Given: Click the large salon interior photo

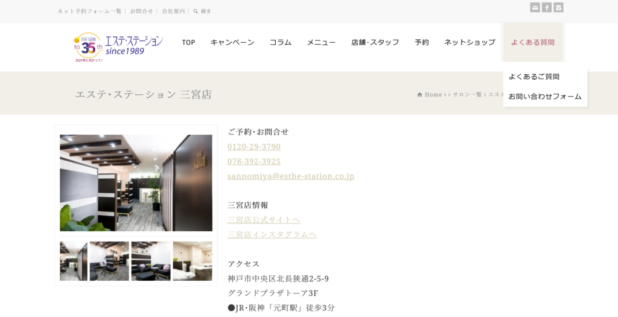Looking at the screenshot, I should [x=136, y=183].
